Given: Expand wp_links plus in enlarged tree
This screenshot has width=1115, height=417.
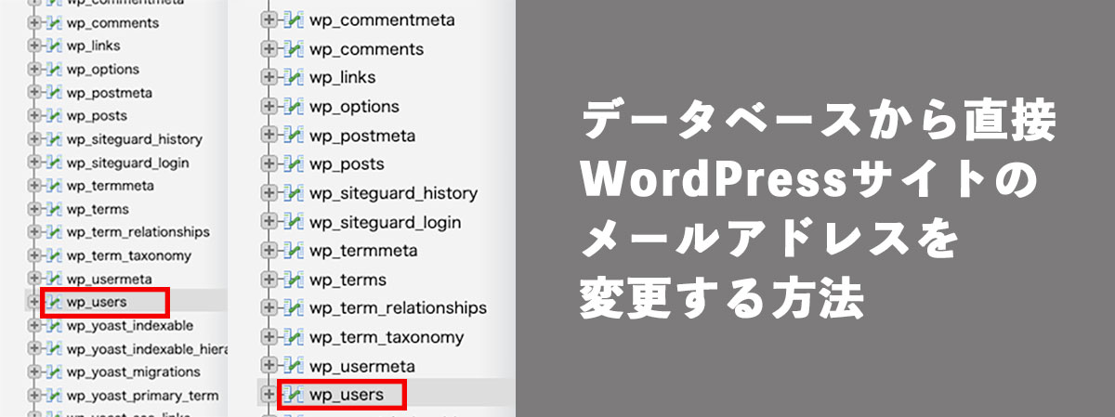Looking at the screenshot, I should pyautogui.click(x=270, y=77).
